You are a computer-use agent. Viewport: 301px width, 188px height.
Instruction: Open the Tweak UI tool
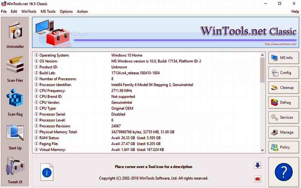[x=15, y=169]
